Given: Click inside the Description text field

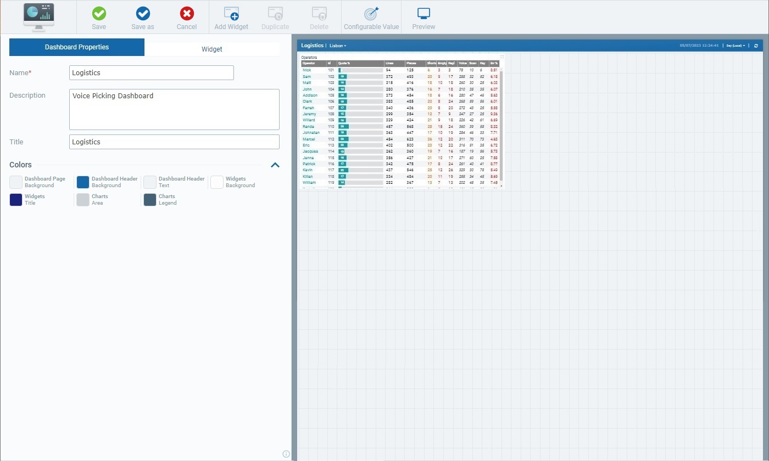Looking at the screenshot, I should pyautogui.click(x=174, y=109).
